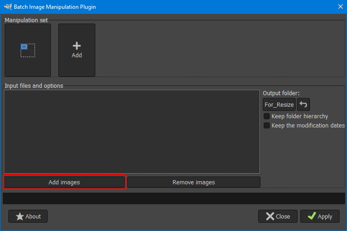Click the Remove images button
The width and height of the screenshot is (347, 231).
(x=194, y=182)
